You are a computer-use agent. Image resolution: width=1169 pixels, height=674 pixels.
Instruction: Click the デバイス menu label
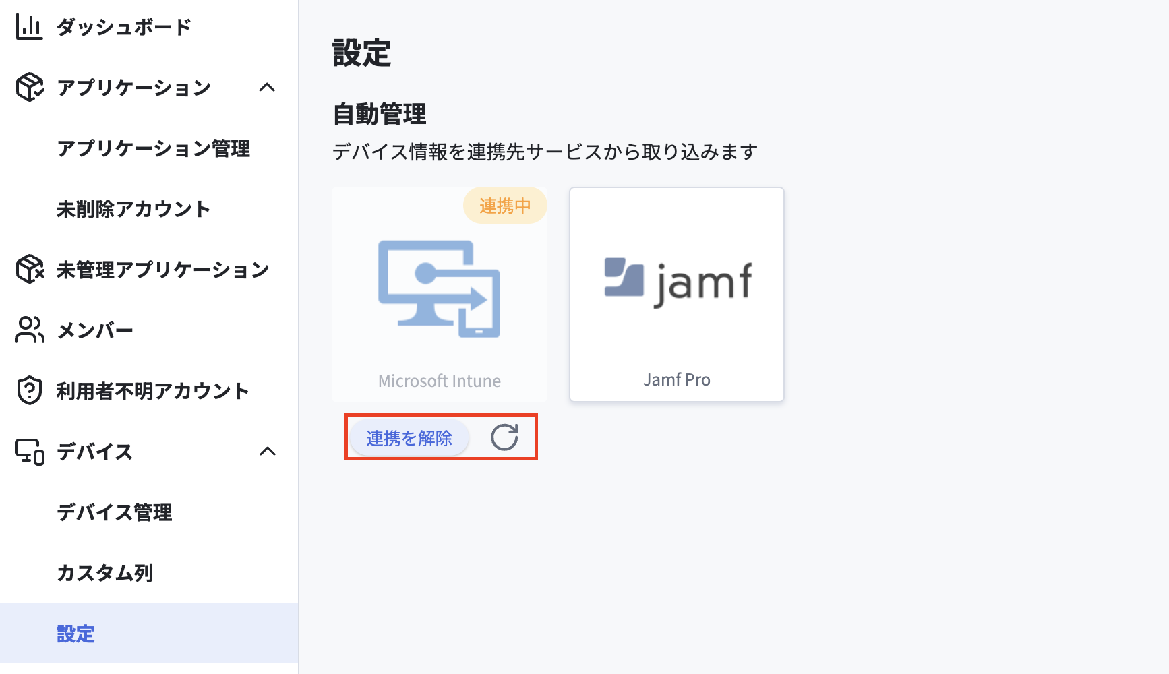95,452
